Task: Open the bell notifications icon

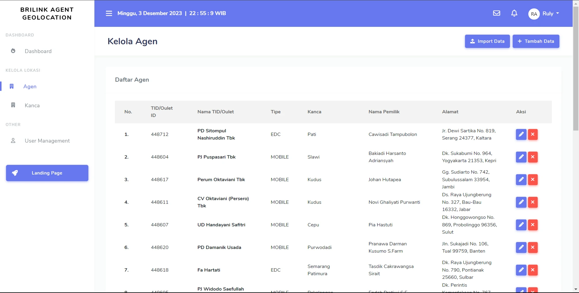Action: (x=514, y=13)
